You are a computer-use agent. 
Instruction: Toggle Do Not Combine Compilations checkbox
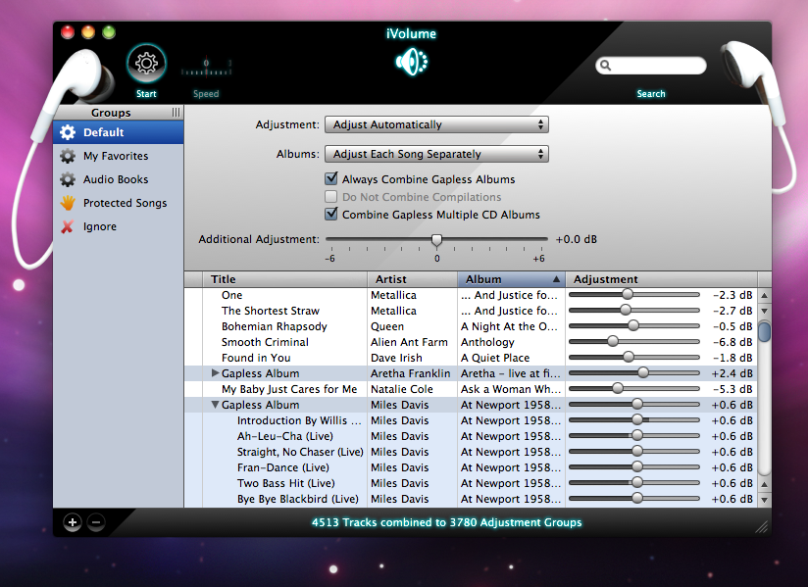point(331,197)
